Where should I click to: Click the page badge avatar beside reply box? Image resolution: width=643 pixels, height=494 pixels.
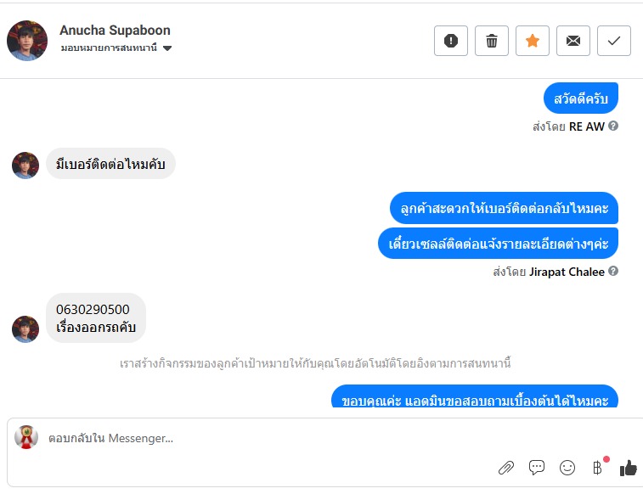(26, 437)
